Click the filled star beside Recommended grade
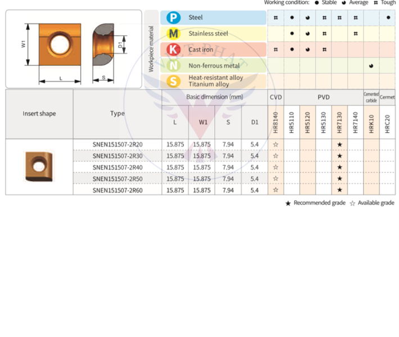 288,203
